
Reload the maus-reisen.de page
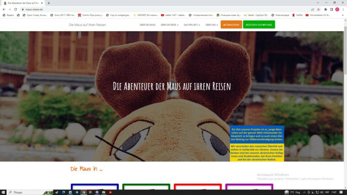click(16, 9)
